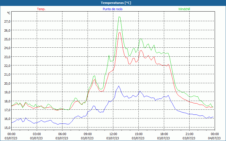Click the 21:00 time axis label
Image resolution: width=226 pixels, height=141 pixels.
(x=189, y=134)
